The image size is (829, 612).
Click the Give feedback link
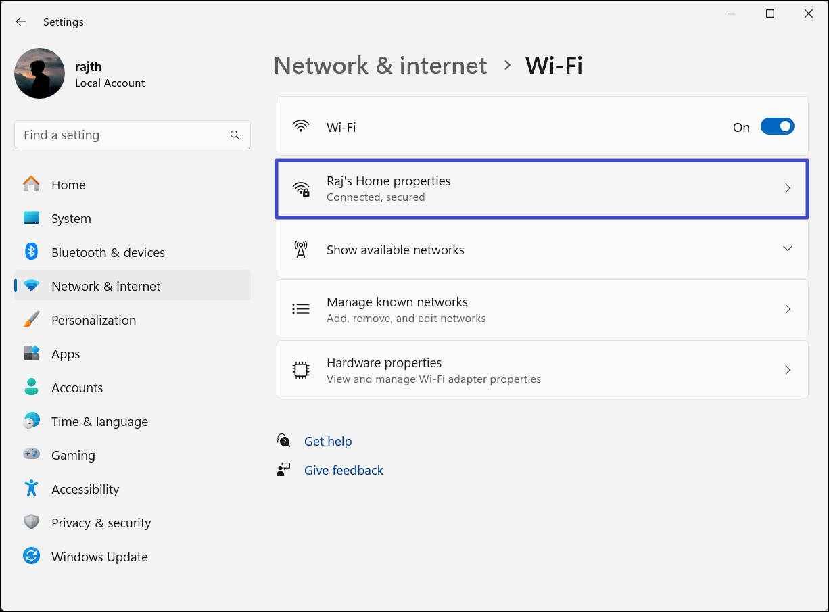[344, 470]
